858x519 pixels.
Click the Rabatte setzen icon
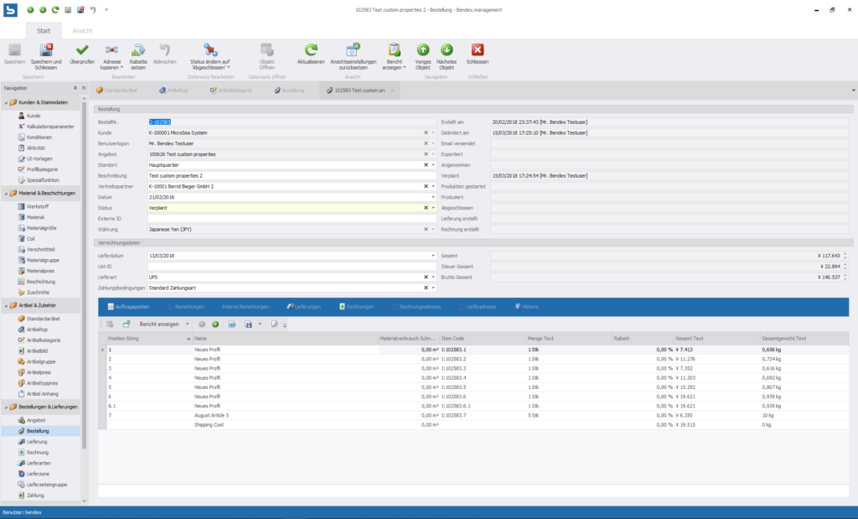coord(138,50)
